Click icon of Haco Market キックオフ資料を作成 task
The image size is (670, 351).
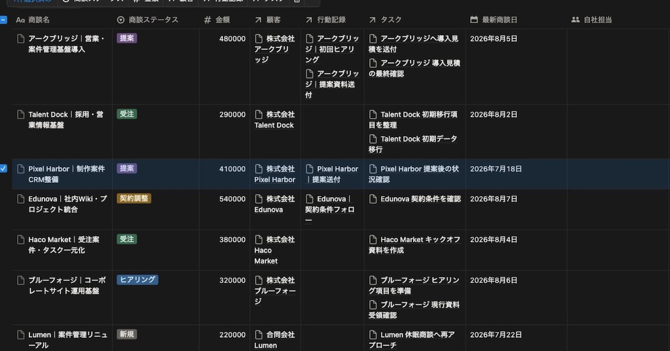click(373, 239)
